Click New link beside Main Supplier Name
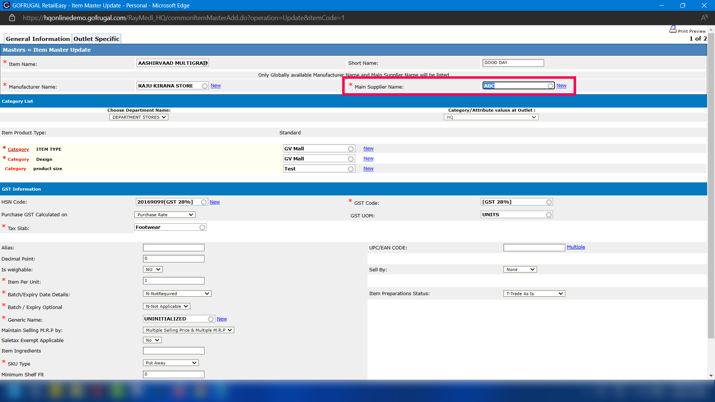Image resolution: width=715 pixels, height=402 pixels. click(561, 86)
